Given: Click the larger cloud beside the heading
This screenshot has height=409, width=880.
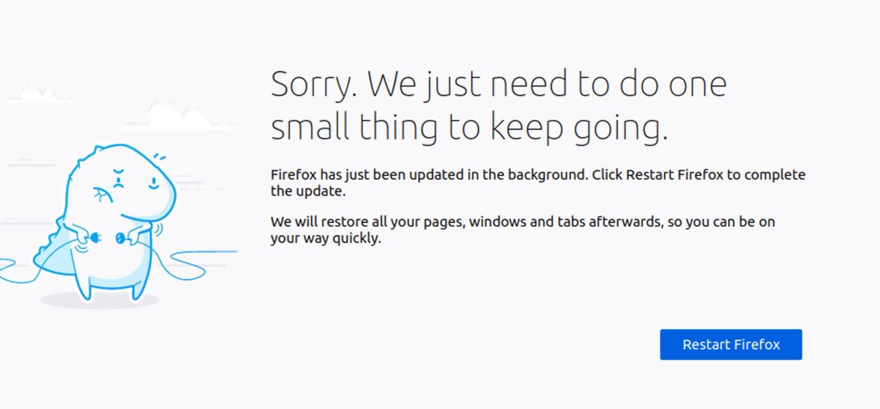Looking at the screenshot, I should point(179,115).
